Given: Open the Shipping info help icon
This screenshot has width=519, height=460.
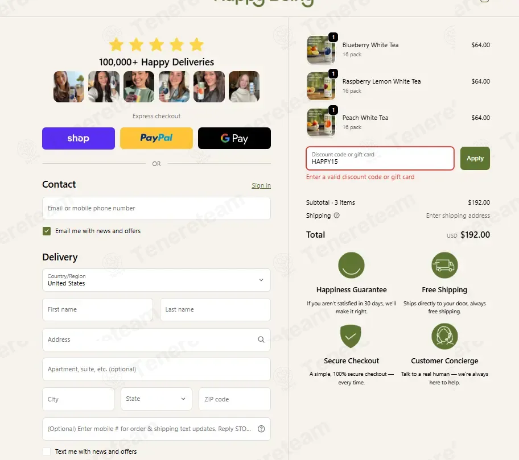Looking at the screenshot, I should (337, 216).
